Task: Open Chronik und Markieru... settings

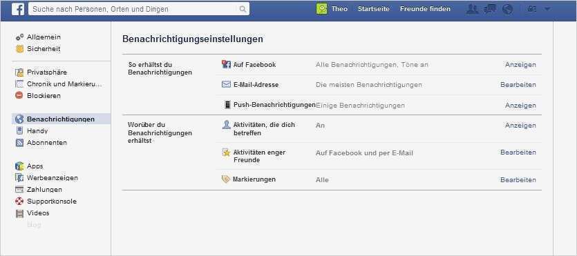Action: tap(64, 84)
